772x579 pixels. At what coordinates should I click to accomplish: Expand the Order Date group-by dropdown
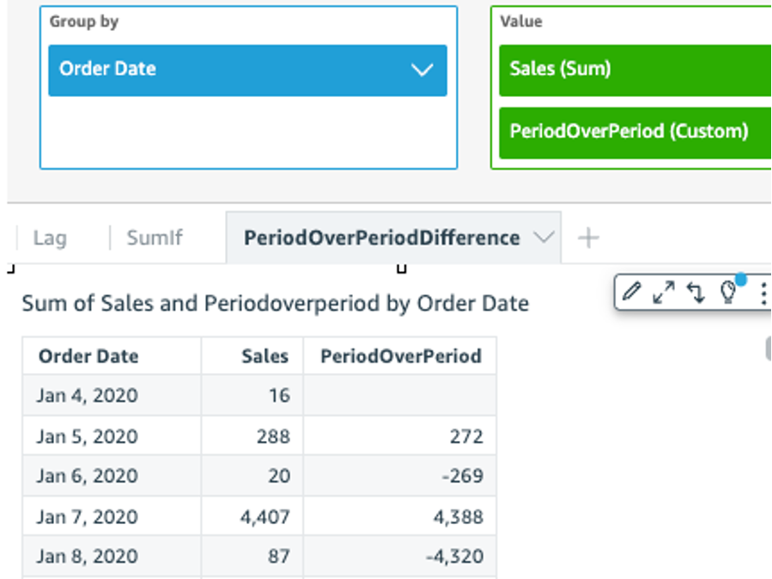click(x=420, y=69)
